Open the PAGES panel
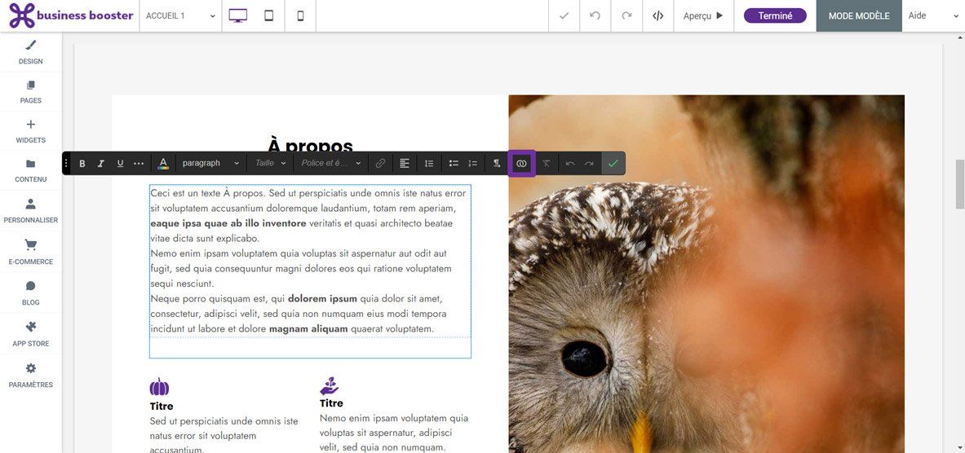 click(x=31, y=91)
